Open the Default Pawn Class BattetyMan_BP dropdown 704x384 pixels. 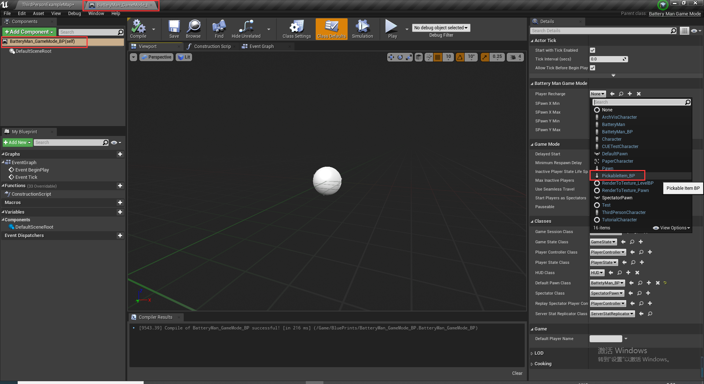pos(607,283)
